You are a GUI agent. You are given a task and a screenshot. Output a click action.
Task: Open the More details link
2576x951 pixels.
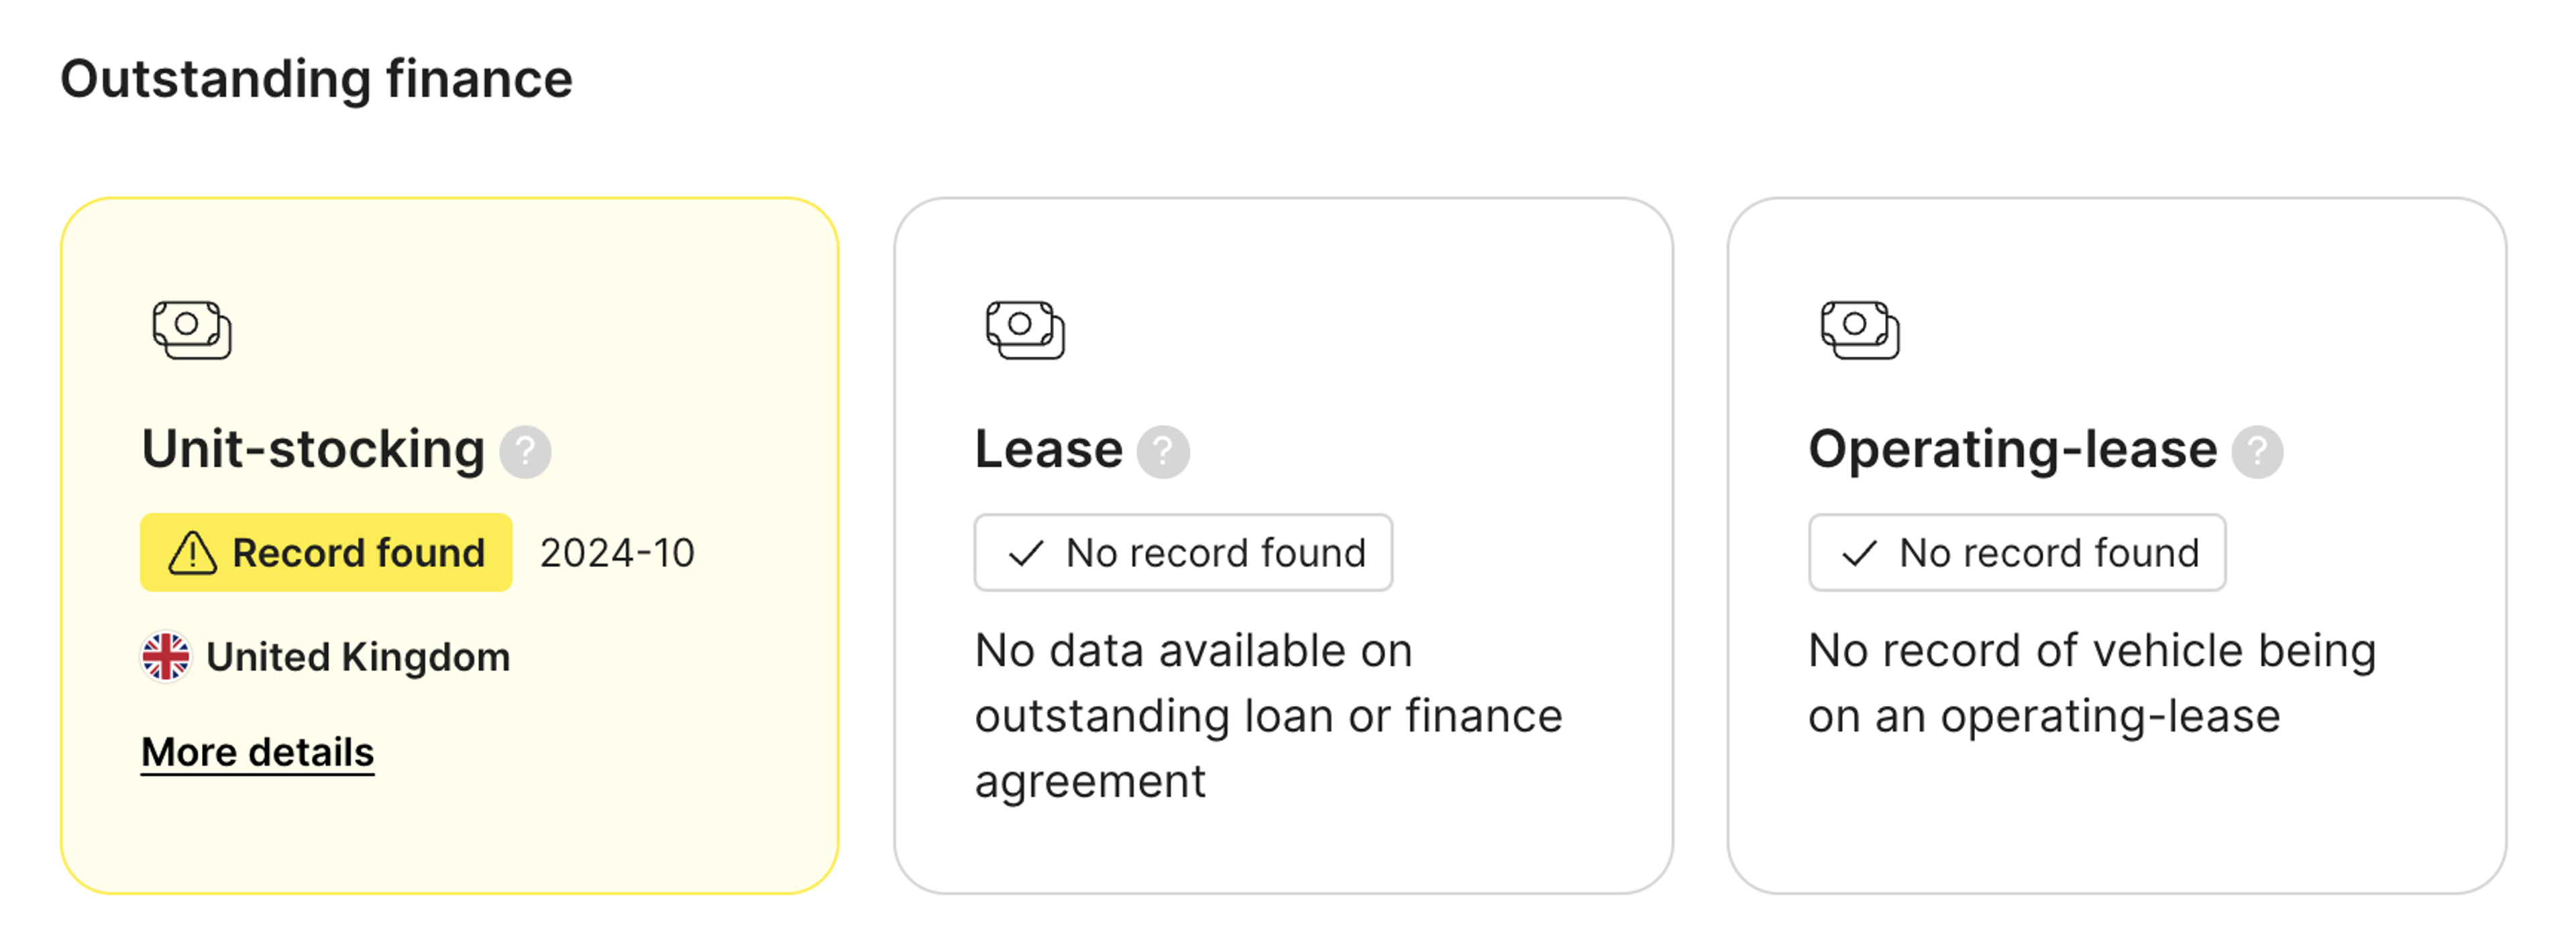click(258, 752)
